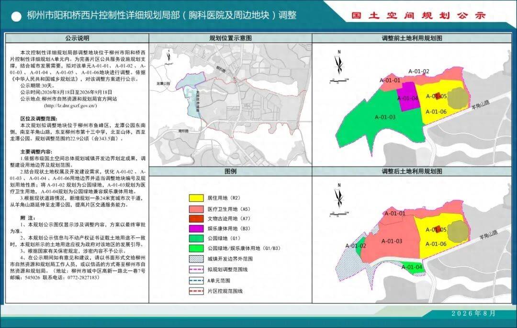Click the hatched 城镇开发边界外范围 legend icon
Viewport: 517px width, 328px height.
coord(196,259)
